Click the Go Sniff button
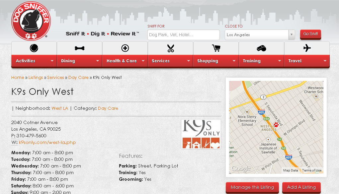This screenshot has width=339, height=194. click(x=310, y=34)
